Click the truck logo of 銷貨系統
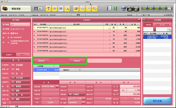Image resolution: width=176 pixels, height=108 pixels. coord(5,9)
